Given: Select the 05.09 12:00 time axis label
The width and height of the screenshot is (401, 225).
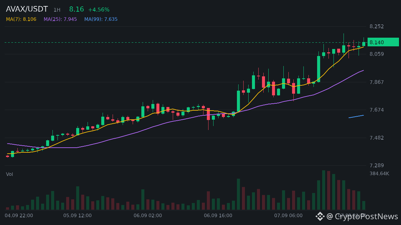Looking at the screenshot, I should 78,216.
